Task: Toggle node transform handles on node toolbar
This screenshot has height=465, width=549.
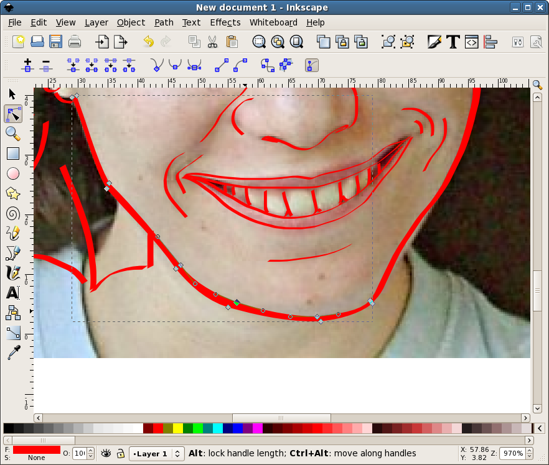Action: 311,65
